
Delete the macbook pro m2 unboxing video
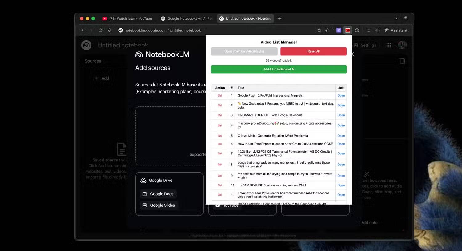point(220,125)
